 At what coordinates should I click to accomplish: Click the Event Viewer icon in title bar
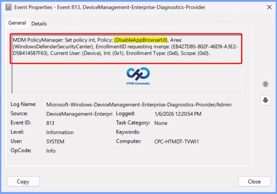click(8, 7)
